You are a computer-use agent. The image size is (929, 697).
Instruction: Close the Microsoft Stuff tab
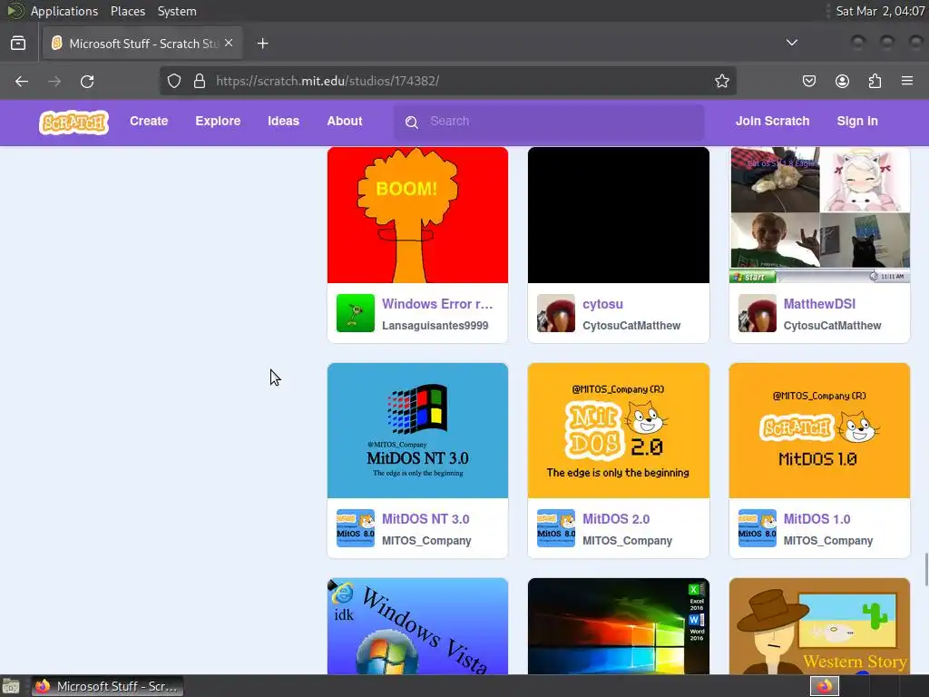pyautogui.click(x=229, y=44)
